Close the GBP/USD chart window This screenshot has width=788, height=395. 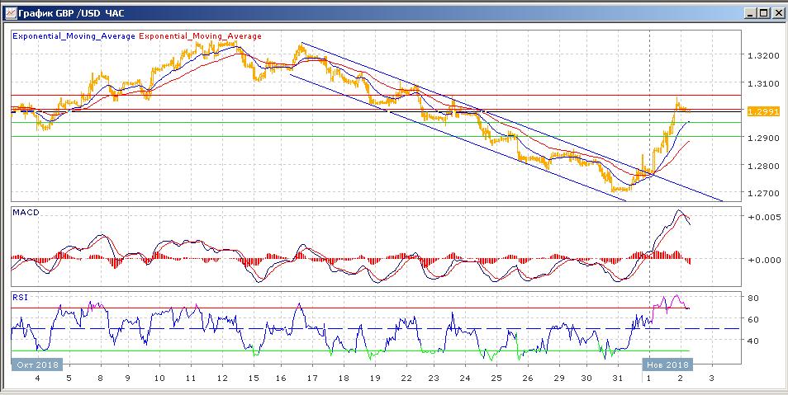pyautogui.click(x=776, y=12)
